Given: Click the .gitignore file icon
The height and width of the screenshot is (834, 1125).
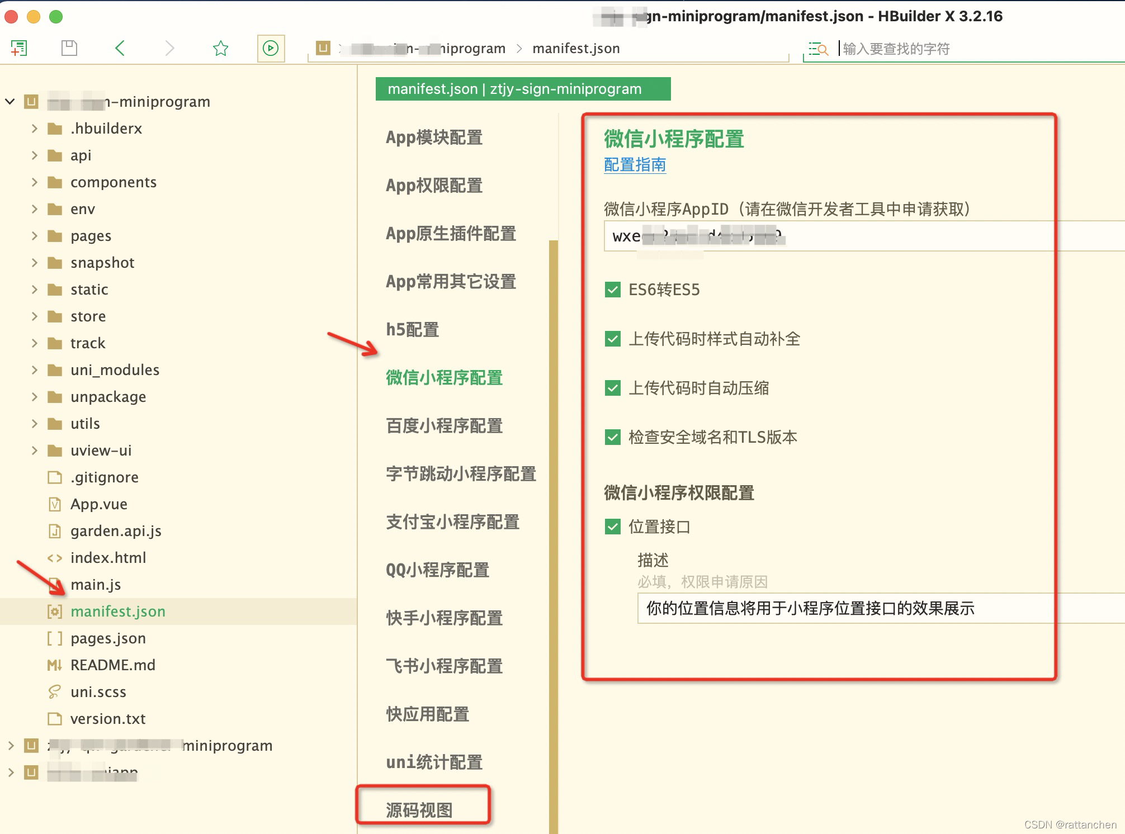Looking at the screenshot, I should click(x=55, y=478).
